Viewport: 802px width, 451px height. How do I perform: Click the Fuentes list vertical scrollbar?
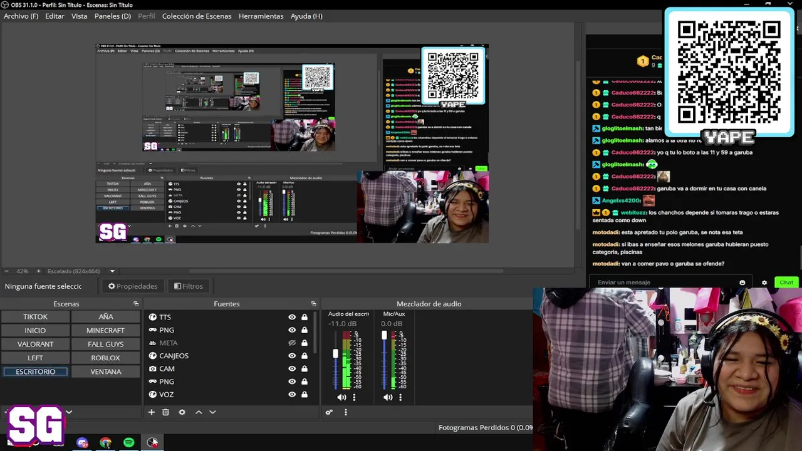click(x=315, y=332)
